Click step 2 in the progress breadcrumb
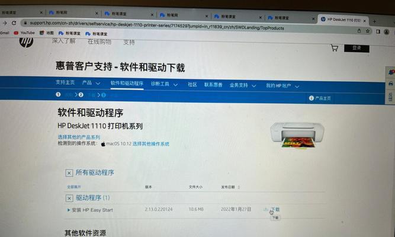 (x=81, y=95)
